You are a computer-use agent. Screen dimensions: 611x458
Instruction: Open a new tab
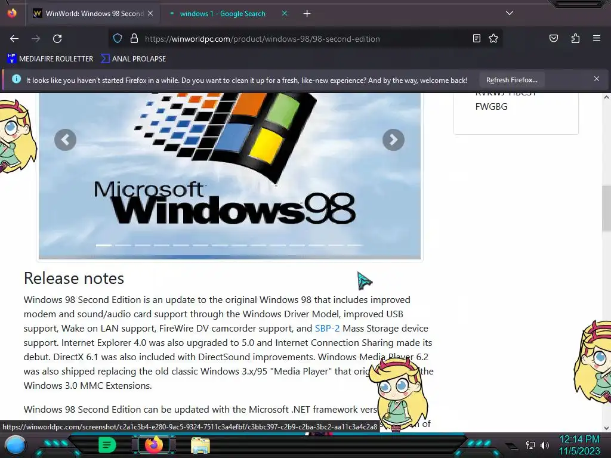[x=307, y=14]
